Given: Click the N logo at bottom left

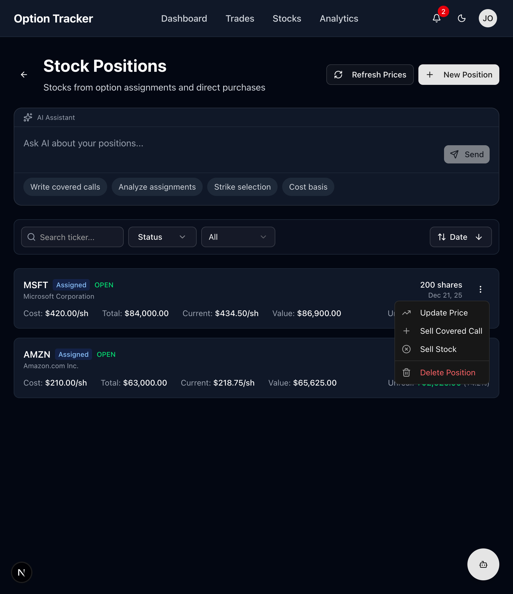Looking at the screenshot, I should click(22, 572).
